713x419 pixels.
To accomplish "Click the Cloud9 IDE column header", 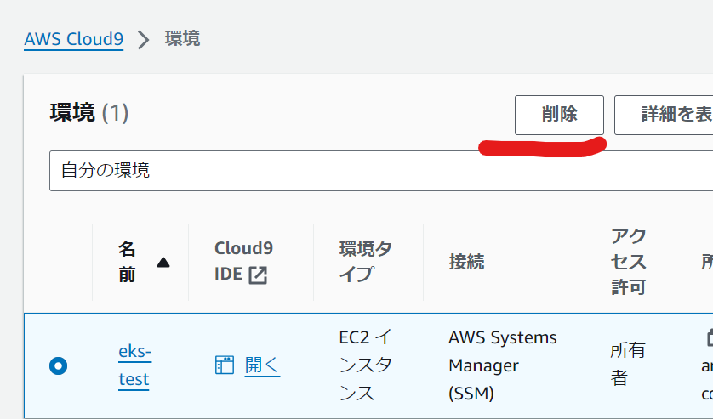I will click(x=243, y=262).
